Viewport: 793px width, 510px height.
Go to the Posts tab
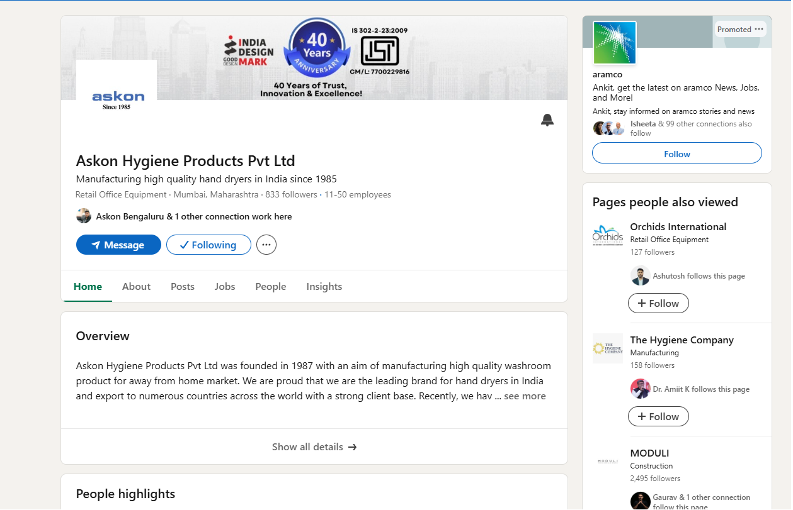[x=183, y=287]
